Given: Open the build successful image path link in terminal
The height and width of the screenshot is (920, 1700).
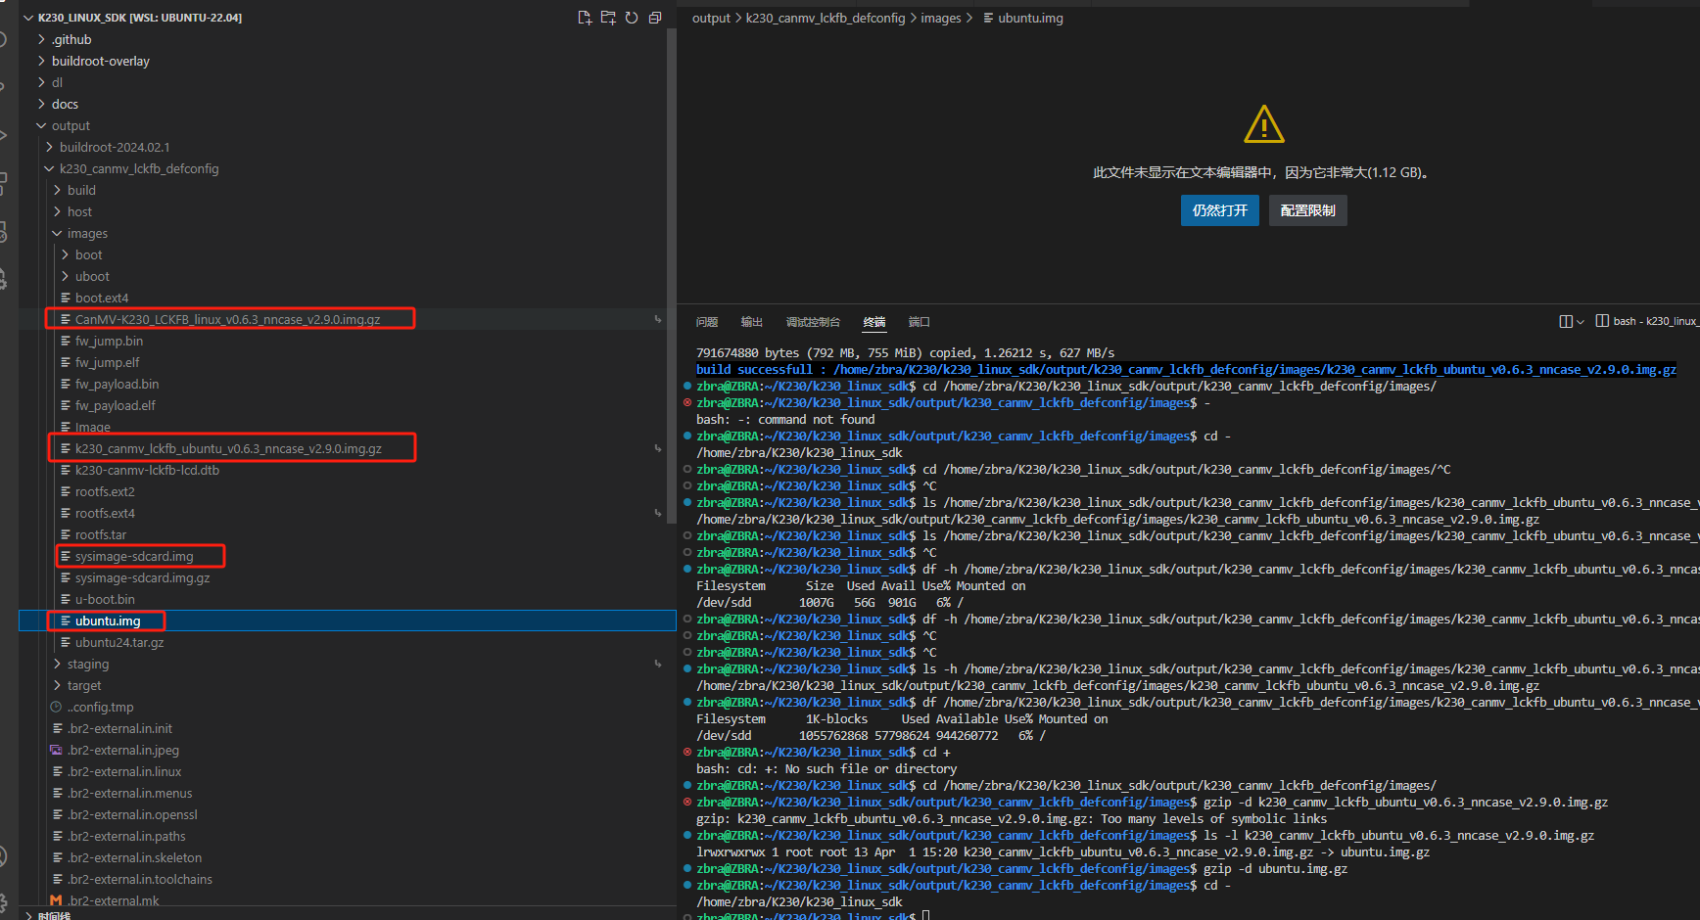Looking at the screenshot, I should click(1255, 369).
